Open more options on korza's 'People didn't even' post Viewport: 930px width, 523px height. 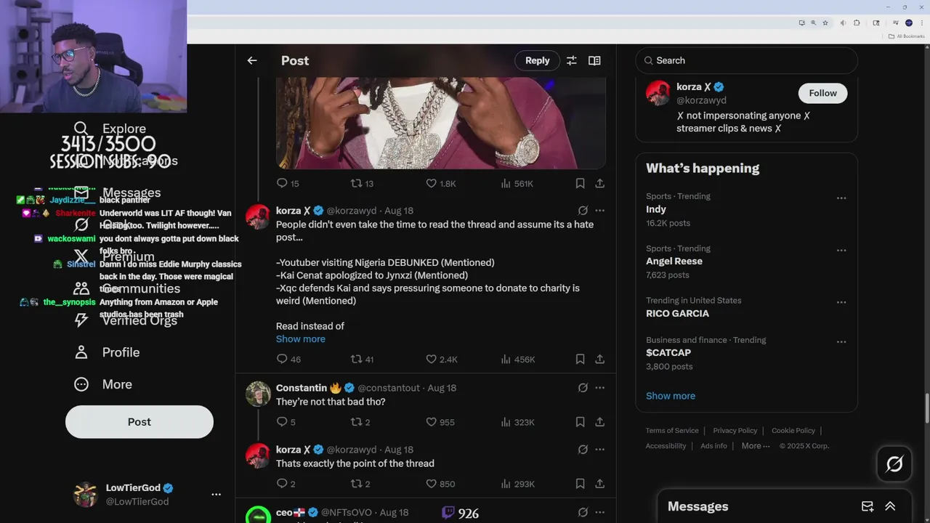point(600,210)
